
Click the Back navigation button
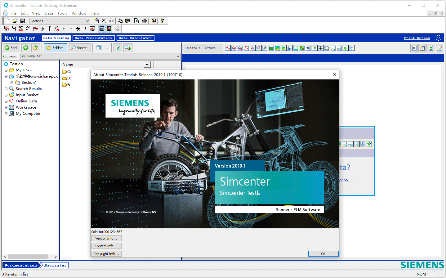pos(11,48)
